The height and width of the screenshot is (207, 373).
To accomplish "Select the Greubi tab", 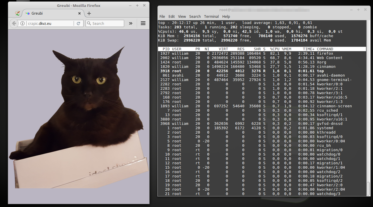I will (x=50, y=13).
